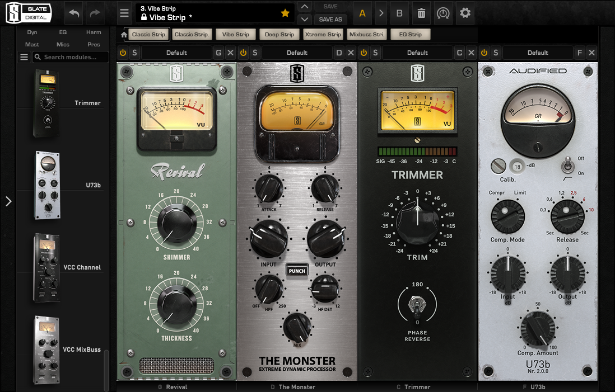The width and height of the screenshot is (615, 392).
Task: Go to home strip icon
Action: pyautogui.click(x=124, y=35)
